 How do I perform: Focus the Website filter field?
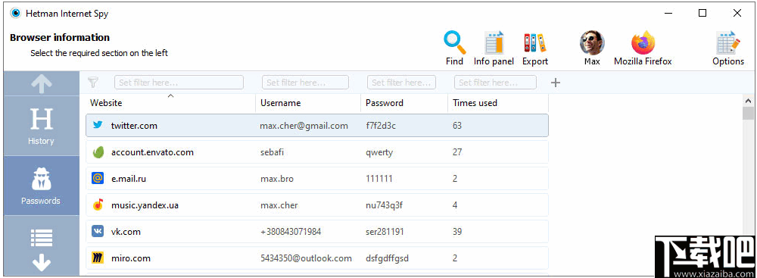click(x=179, y=83)
